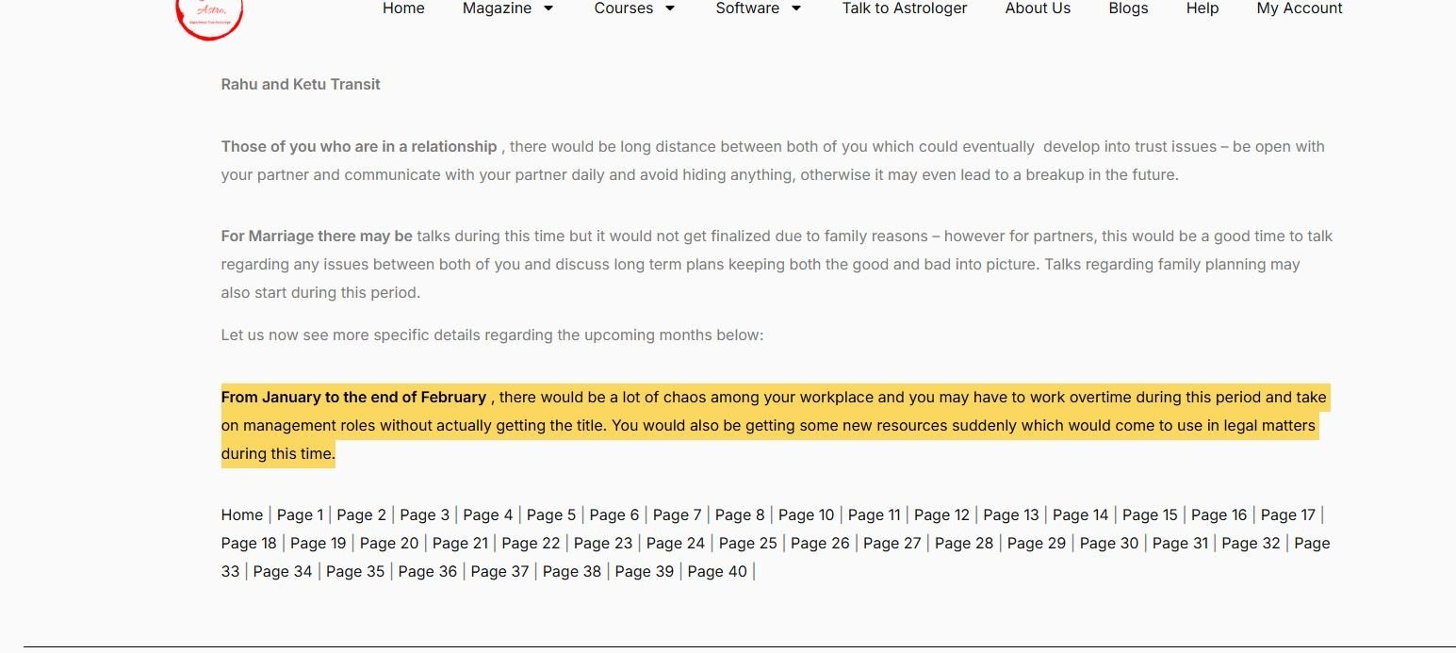Open Page 10 pagination link
Screen dimensions: 1456x653
click(806, 514)
